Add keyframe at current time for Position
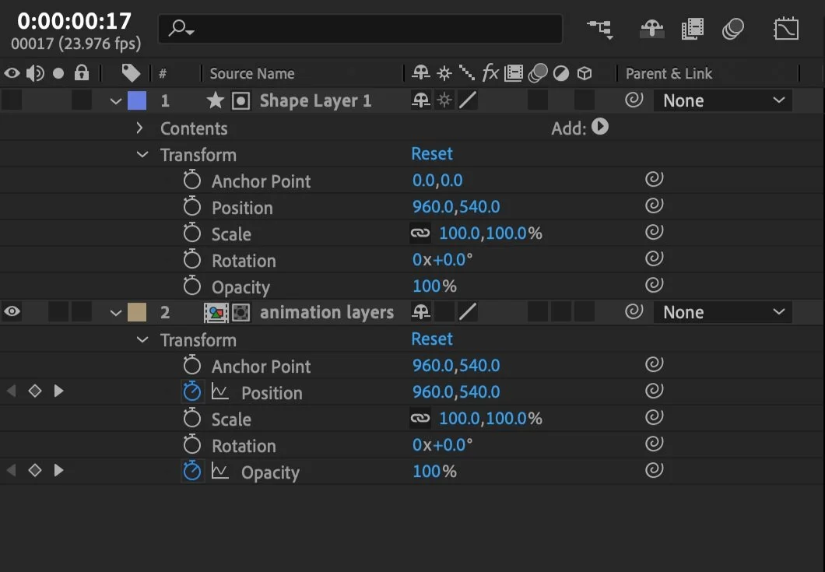Viewport: 825px width, 572px height. pyautogui.click(x=35, y=391)
